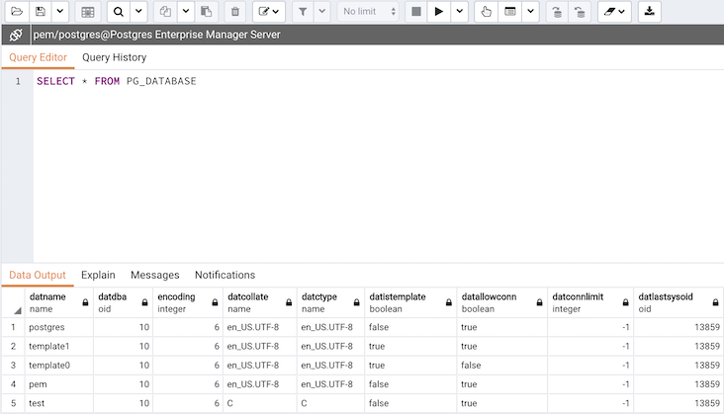Click datcollate C cell for test
Viewport: 724px width, 414px height.
(260, 403)
